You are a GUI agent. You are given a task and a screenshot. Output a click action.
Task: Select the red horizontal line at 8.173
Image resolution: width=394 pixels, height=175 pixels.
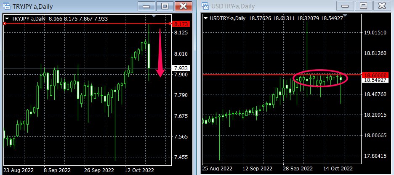[x=87, y=24]
